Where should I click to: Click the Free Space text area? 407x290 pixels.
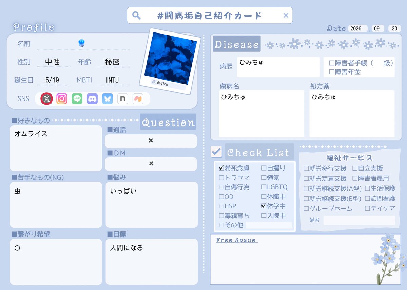pos(305,259)
